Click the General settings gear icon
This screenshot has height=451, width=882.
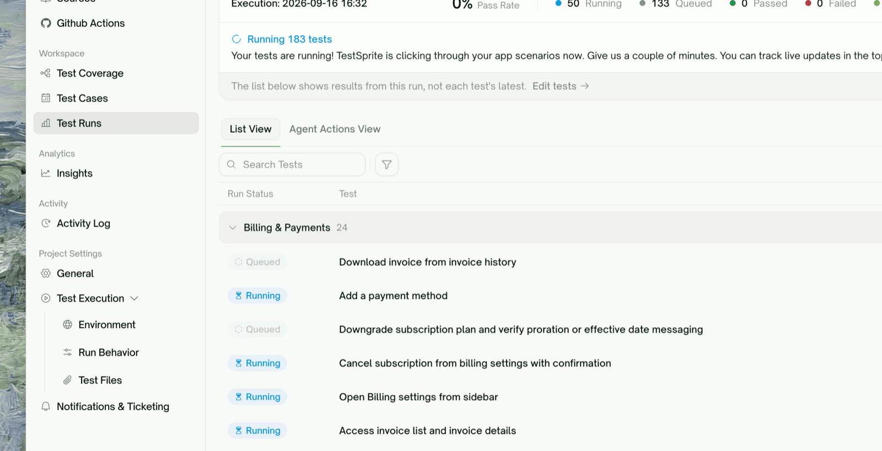[46, 273]
